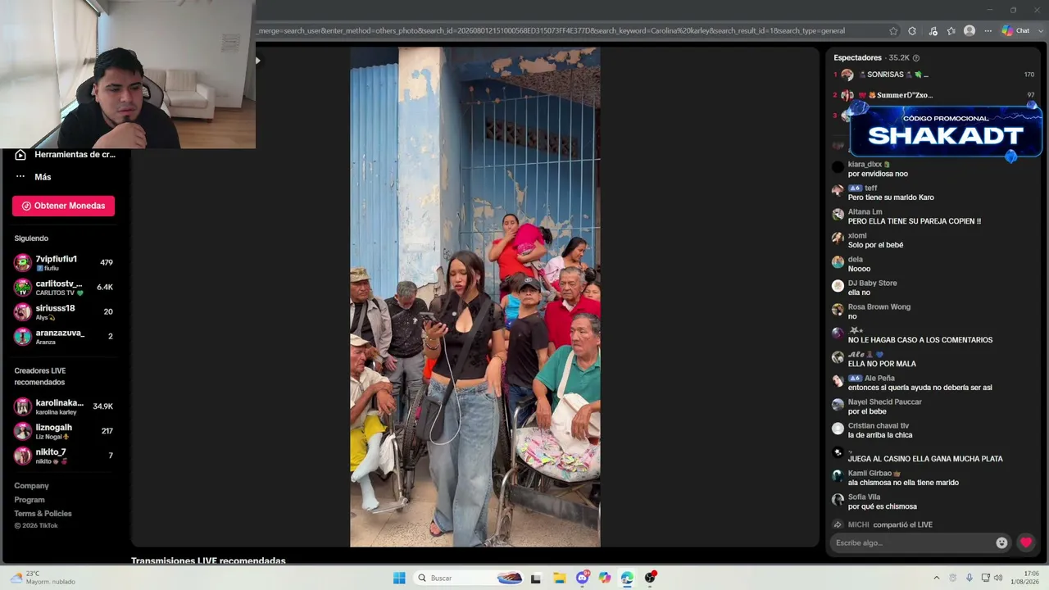Open the browser extensions puzzle icon
Image resolution: width=1049 pixels, height=590 pixels.
coord(912,31)
